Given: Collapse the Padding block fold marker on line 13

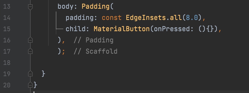Looking at the screenshot, I should point(30,7).
